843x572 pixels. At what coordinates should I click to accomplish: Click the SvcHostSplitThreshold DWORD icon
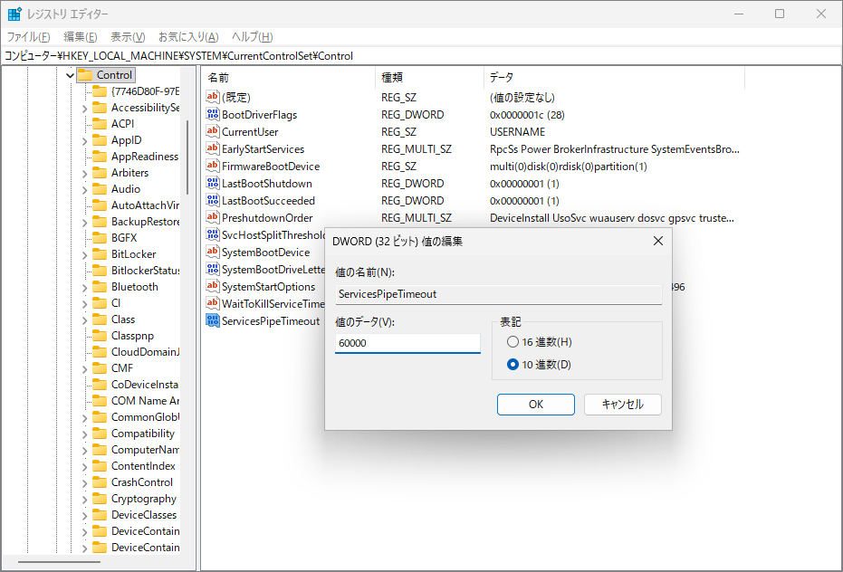click(x=213, y=235)
